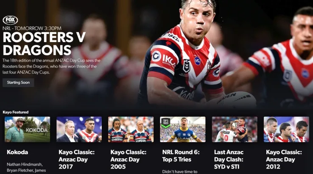Screen dimensions: 313x174
Task: Open Last Anzac Day Clash thumbnail
Action: pos(235,129)
